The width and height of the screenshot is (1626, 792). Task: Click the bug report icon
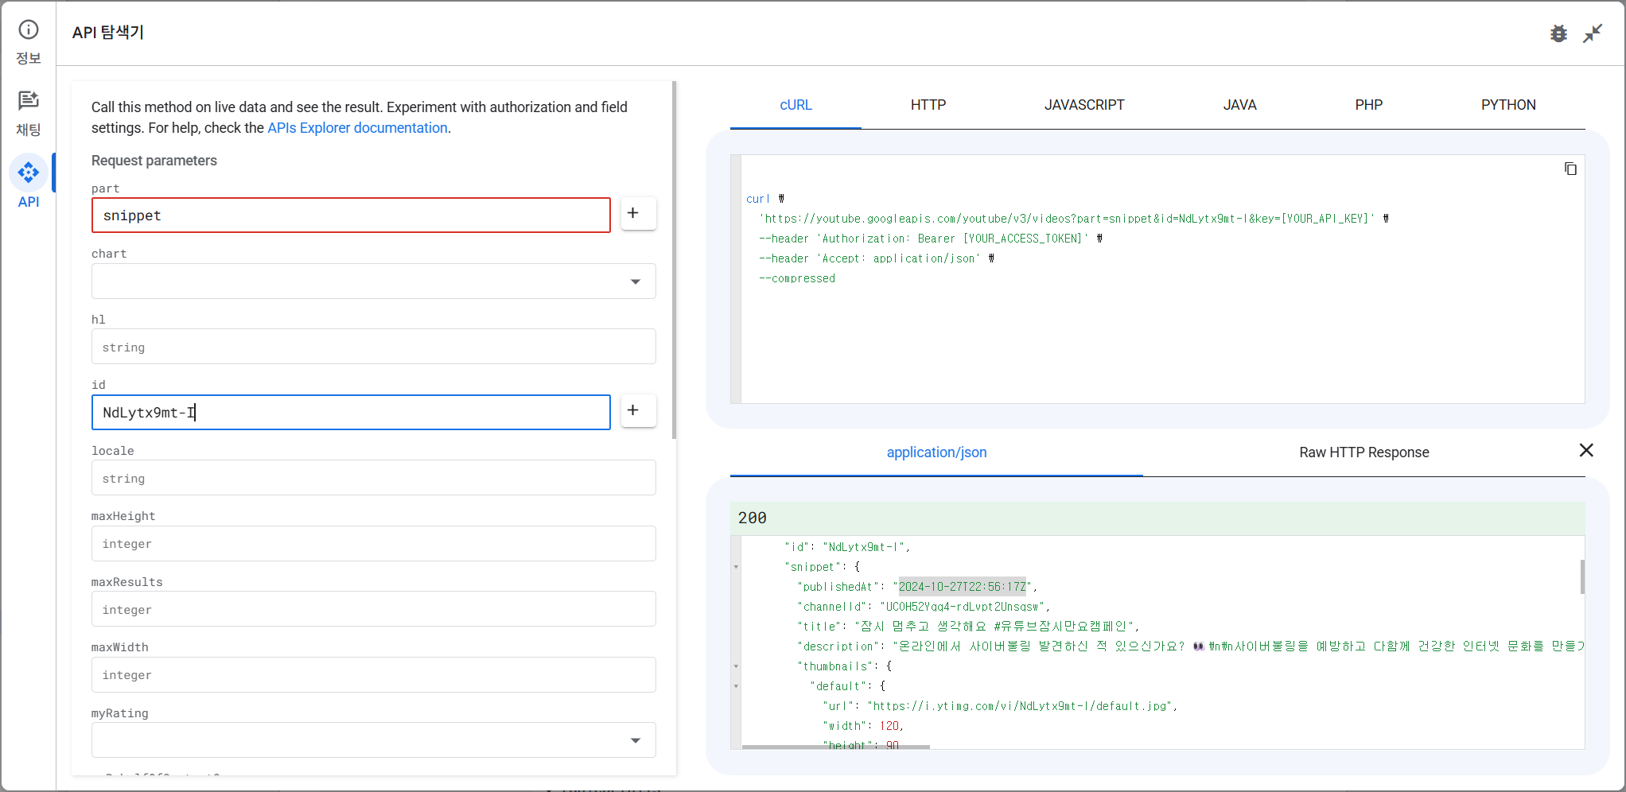pyautogui.click(x=1558, y=33)
